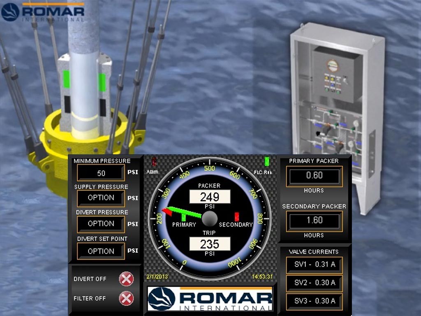Open the Supply Pressure option field
421x316 pixels.
101,198
